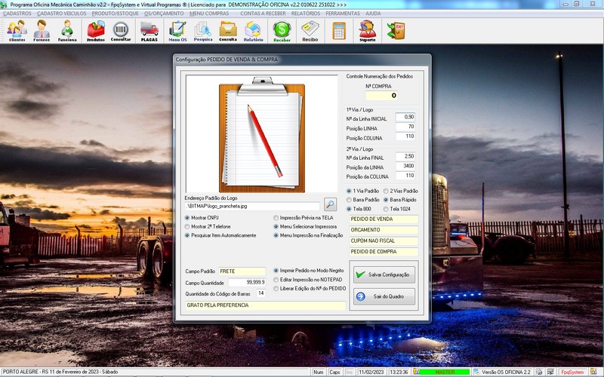Click the Receber dollar icon
Viewport: 604px width, 377px height.
pos(282,31)
